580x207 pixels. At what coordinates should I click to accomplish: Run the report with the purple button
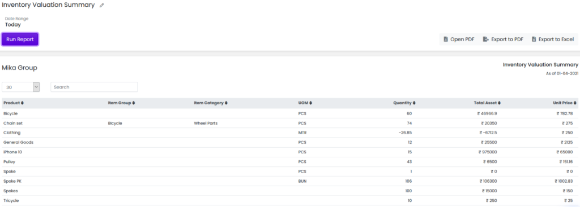[x=20, y=39]
